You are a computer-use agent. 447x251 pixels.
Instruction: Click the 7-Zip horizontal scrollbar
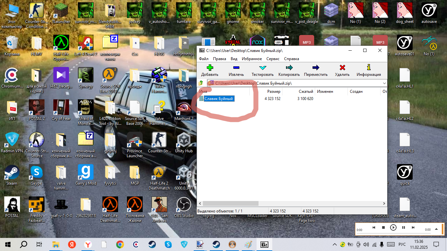click(231, 203)
